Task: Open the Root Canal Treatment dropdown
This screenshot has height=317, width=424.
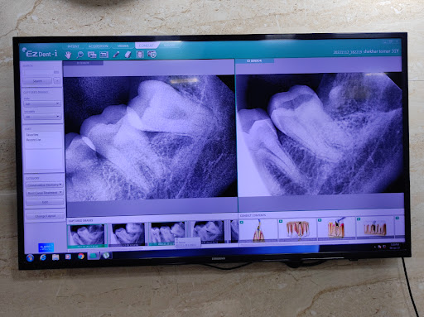Action: click(45, 193)
